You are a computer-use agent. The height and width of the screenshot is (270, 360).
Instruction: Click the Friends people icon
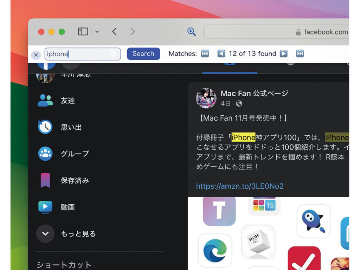pos(45,101)
